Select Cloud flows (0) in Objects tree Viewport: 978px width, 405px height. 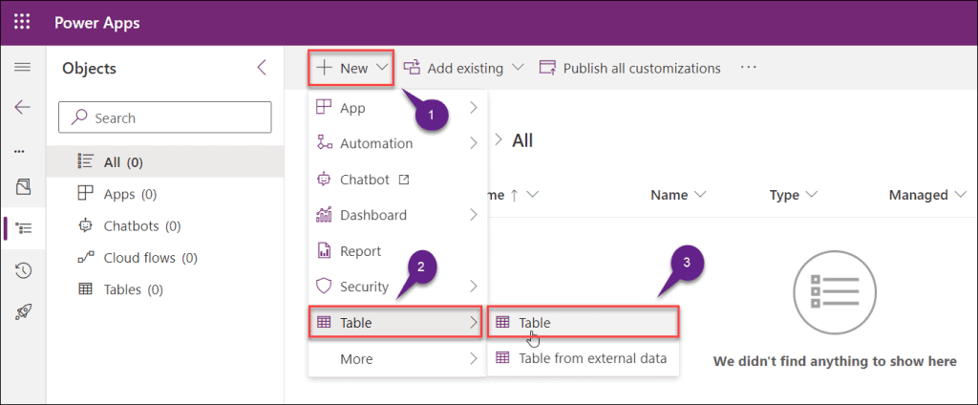[165, 258]
